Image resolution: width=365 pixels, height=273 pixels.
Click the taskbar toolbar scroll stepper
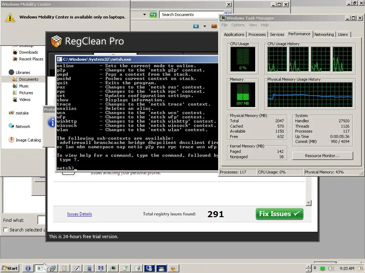click(308, 268)
